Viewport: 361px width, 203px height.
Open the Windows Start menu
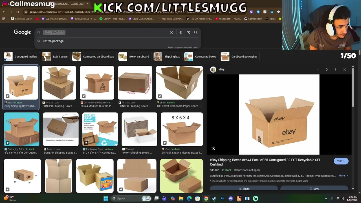[106, 198]
